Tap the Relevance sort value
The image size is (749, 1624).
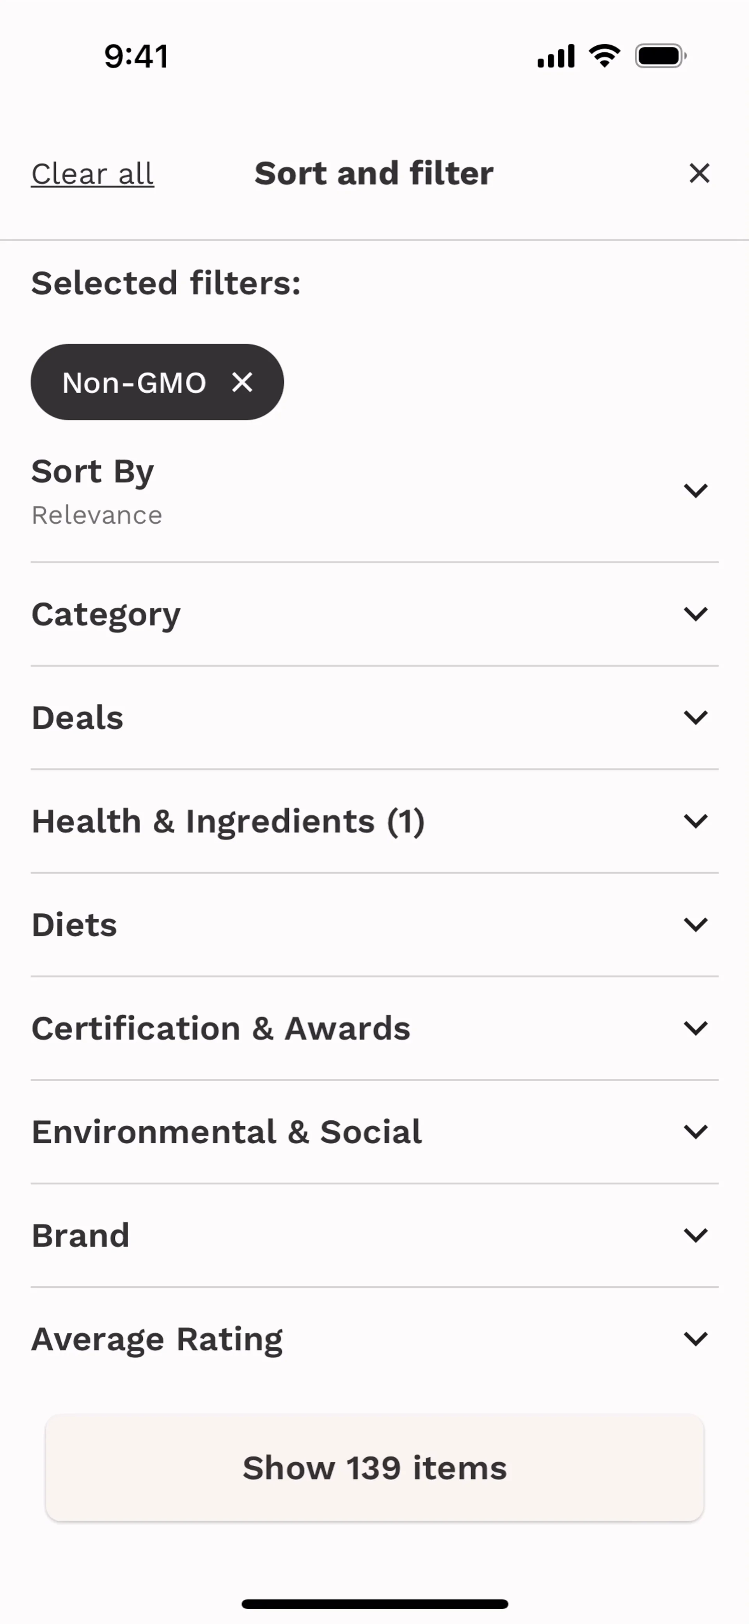[x=97, y=516]
